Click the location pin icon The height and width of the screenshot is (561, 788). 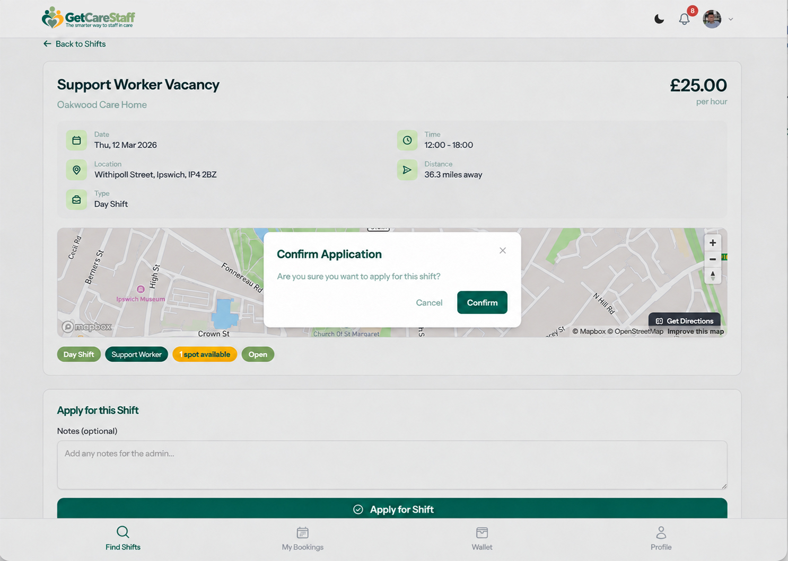coord(76,170)
